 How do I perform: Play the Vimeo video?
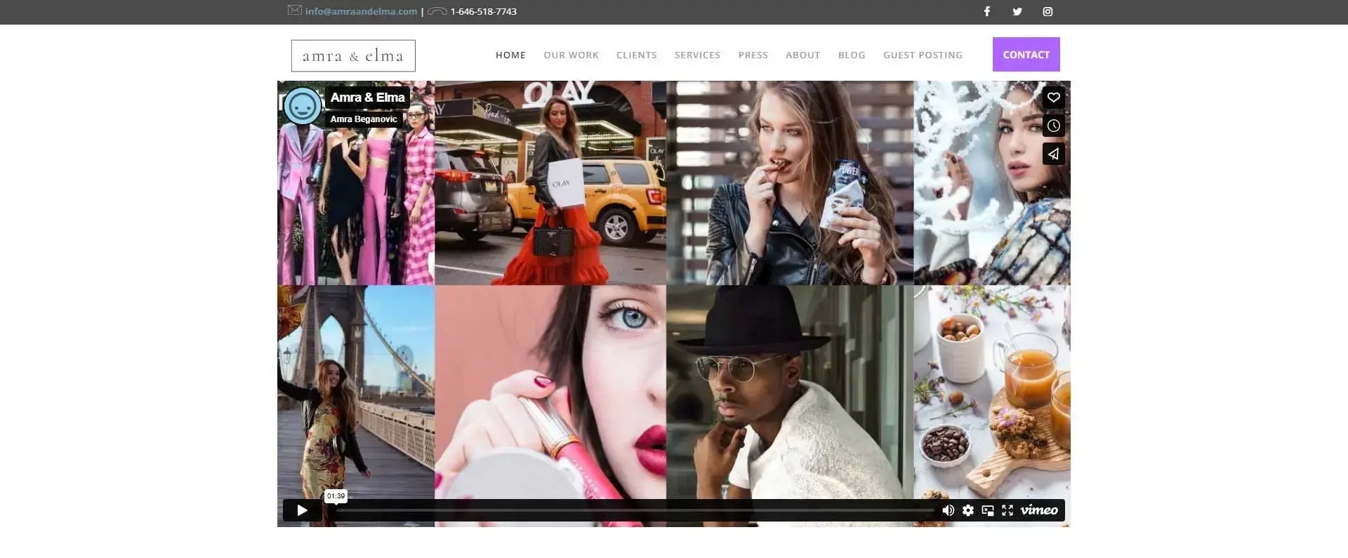pos(302,510)
